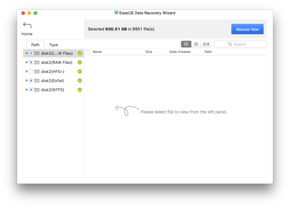The image size is (290, 208).
Task: Sort by the Size column header
Action: point(149,52)
